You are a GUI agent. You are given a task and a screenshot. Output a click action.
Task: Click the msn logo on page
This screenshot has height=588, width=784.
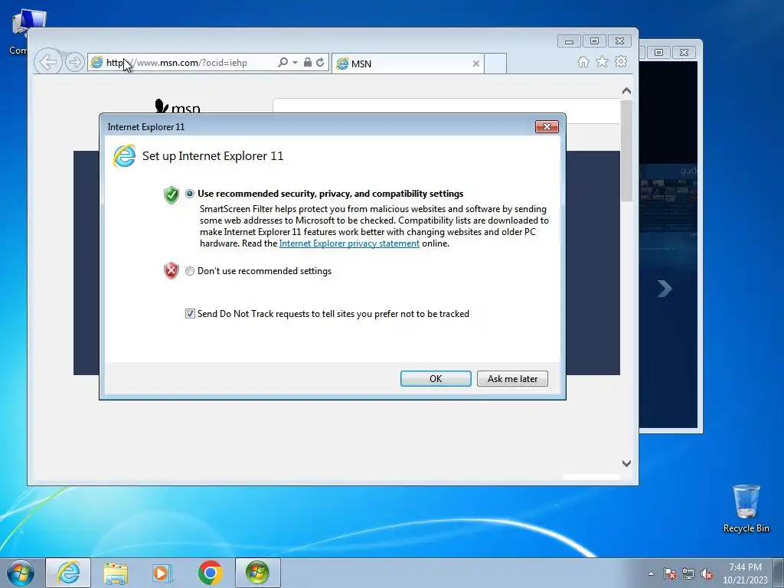pos(178,106)
